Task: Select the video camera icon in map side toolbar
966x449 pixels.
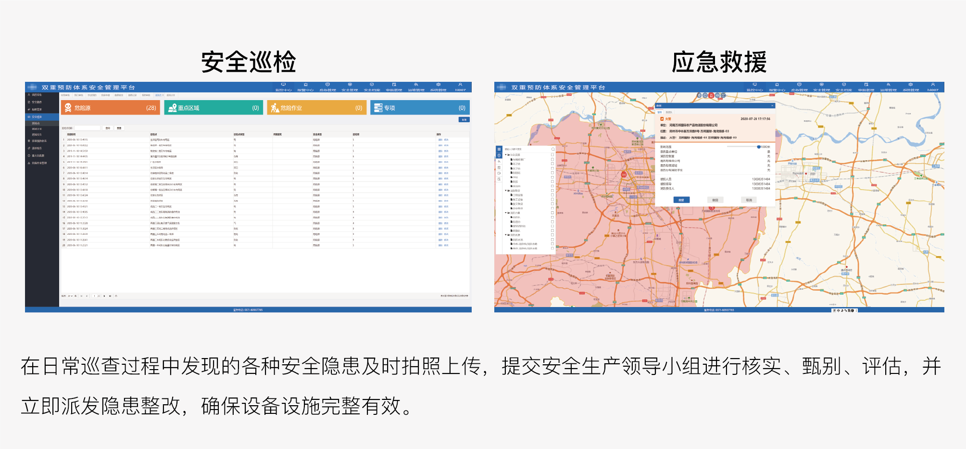Action: click(499, 173)
